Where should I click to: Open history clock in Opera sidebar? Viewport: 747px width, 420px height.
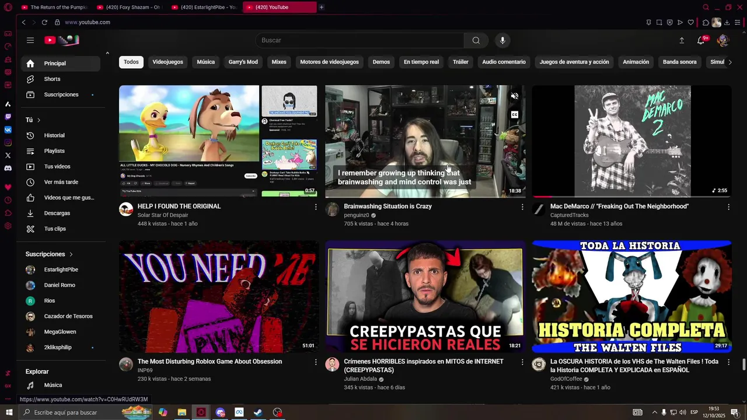click(x=8, y=200)
